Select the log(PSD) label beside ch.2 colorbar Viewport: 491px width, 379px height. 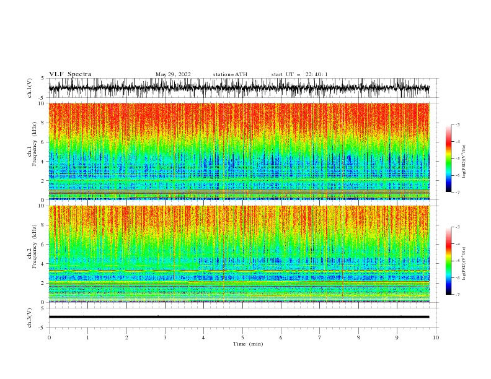point(464,264)
